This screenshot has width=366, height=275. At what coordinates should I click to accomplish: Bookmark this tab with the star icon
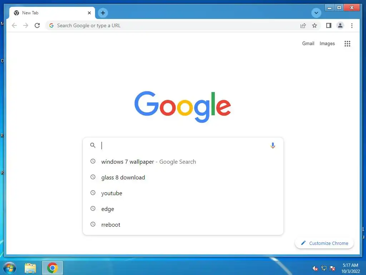click(x=315, y=25)
